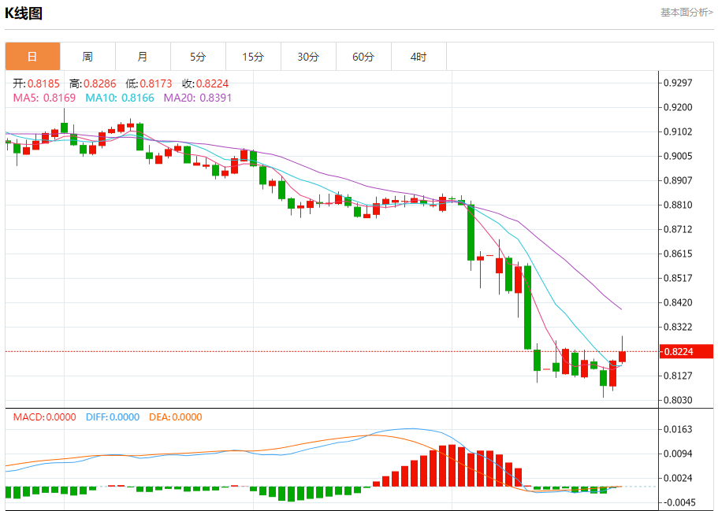Click the 0.8517 axis value
The height and width of the screenshot is (511, 718).
click(x=678, y=278)
